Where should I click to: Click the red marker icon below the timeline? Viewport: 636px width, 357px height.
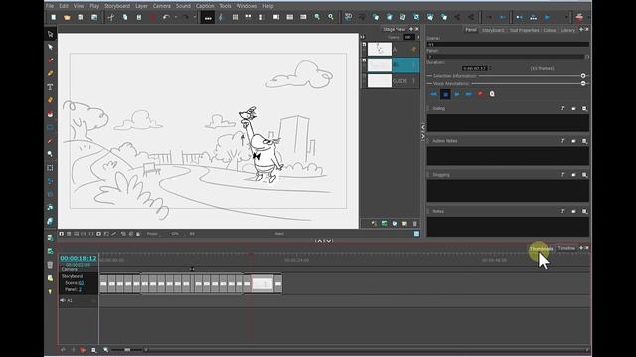[x=83, y=350]
